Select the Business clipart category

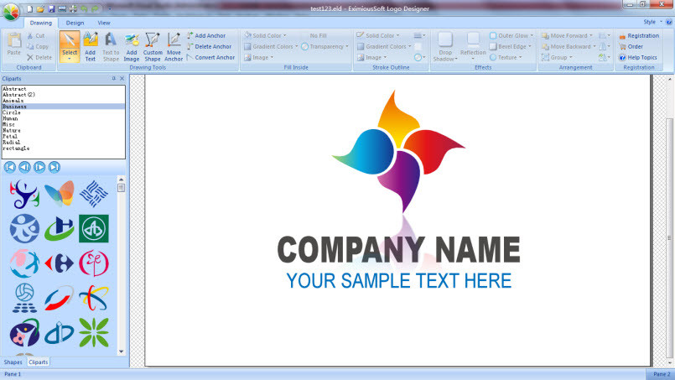63,107
